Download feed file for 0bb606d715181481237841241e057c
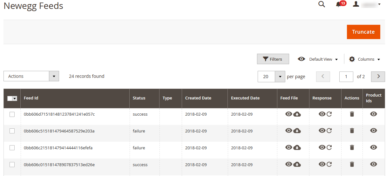This screenshot has height=176, width=386. [x=297, y=114]
